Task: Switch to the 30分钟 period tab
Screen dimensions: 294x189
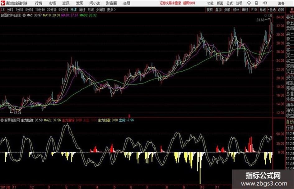Action: [52, 10]
